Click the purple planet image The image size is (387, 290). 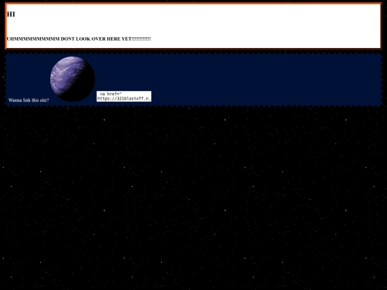(72, 79)
